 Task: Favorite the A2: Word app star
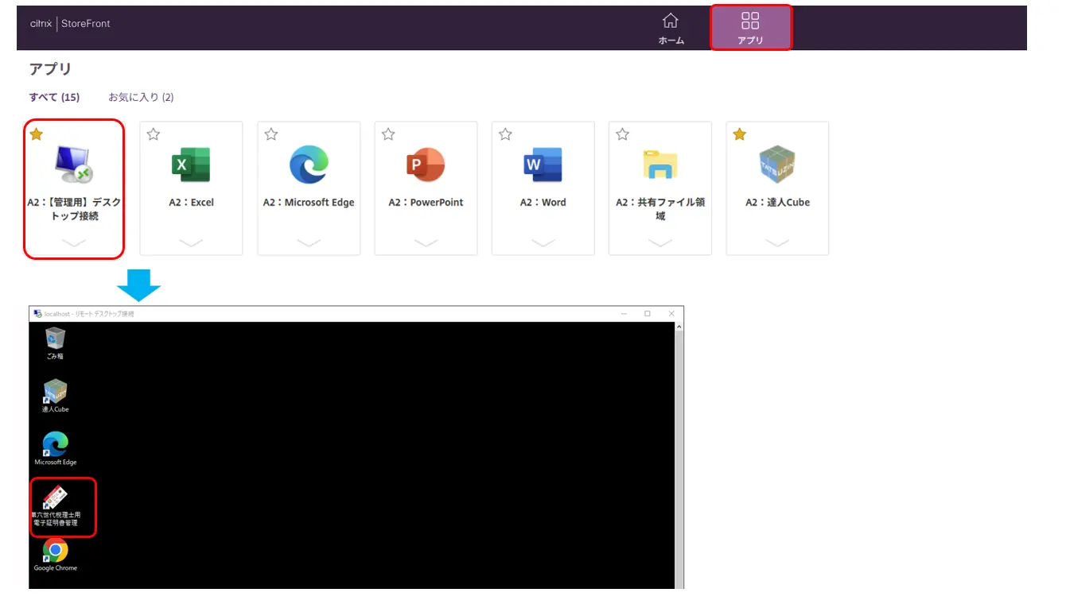point(505,134)
